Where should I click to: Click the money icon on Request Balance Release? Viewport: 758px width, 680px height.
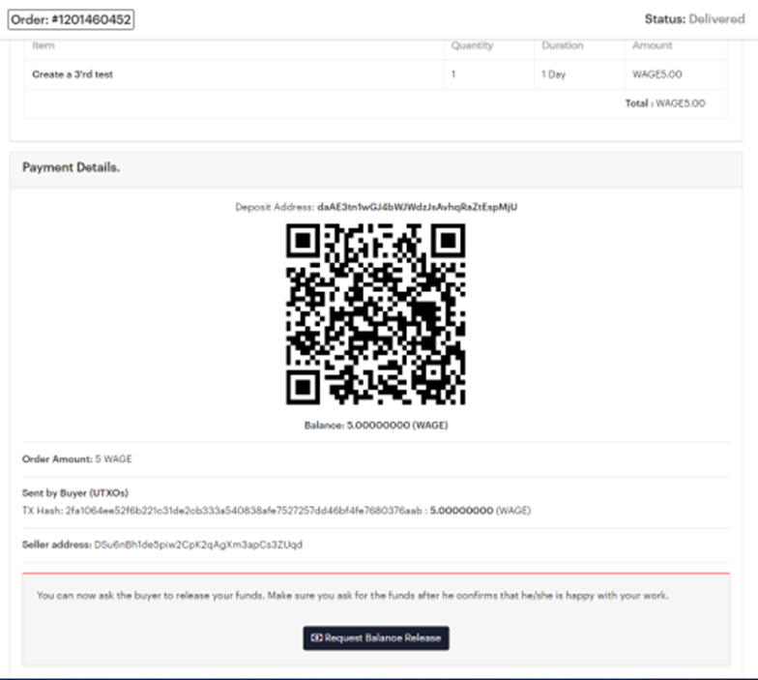point(316,638)
